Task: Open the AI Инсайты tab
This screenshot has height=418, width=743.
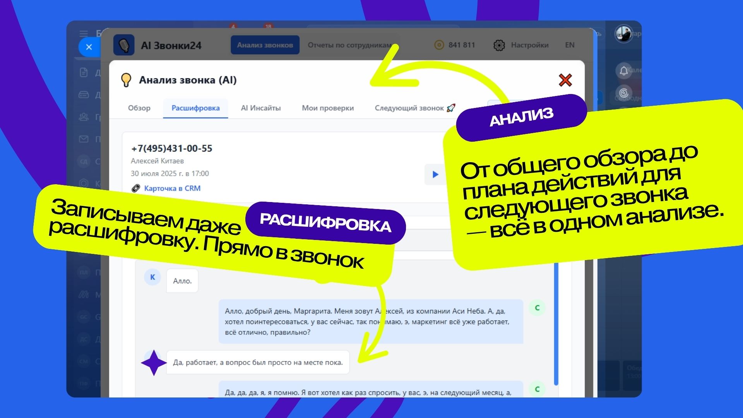Action: (260, 108)
